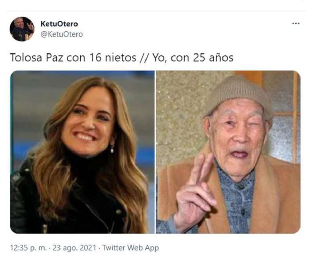Click the @KetuOtero handle
Image resolution: width=309 pixels, height=260 pixels.
click(x=62, y=34)
